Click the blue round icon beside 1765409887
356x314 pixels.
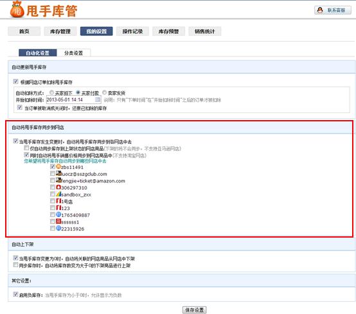(58, 214)
